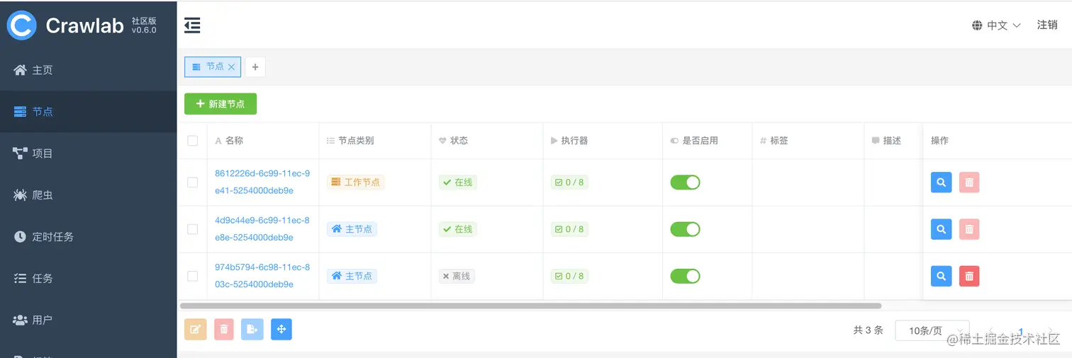Click the yellow edit icon below the table
This screenshot has height=358, width=1072.
pos(196,329)
